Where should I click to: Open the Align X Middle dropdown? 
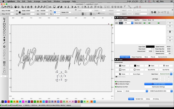[131, 10]
